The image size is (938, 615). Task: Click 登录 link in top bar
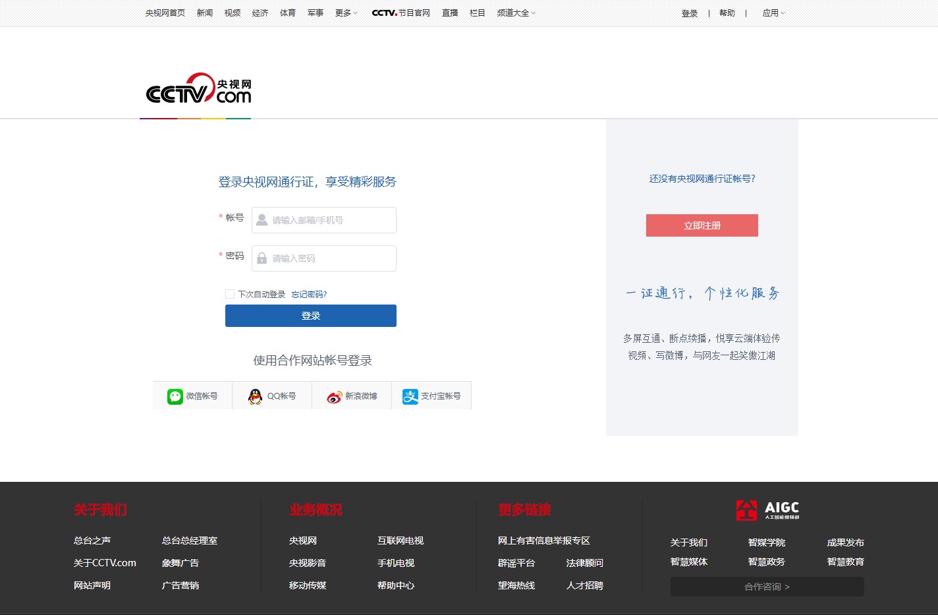(x=690, y=13)
